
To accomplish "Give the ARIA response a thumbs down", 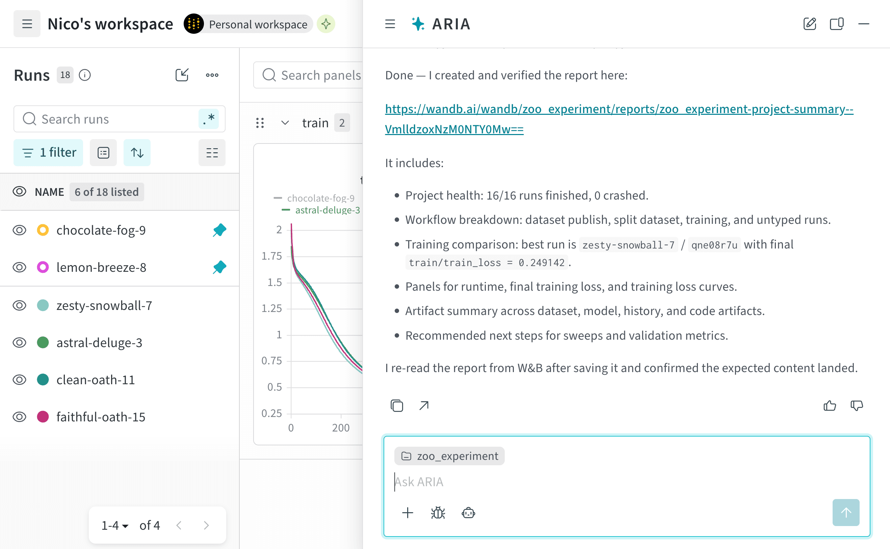I will (x=857, y=406).
